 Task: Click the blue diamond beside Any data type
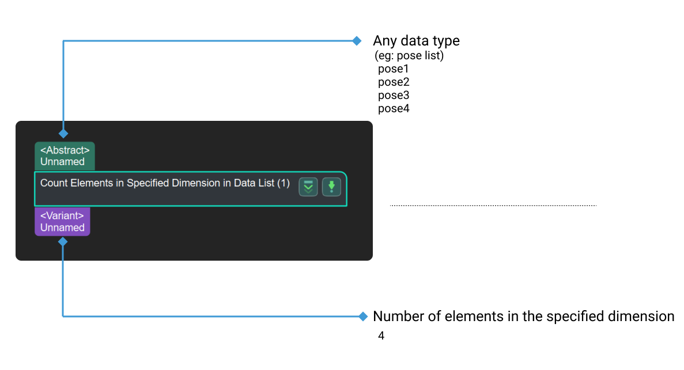358,40
